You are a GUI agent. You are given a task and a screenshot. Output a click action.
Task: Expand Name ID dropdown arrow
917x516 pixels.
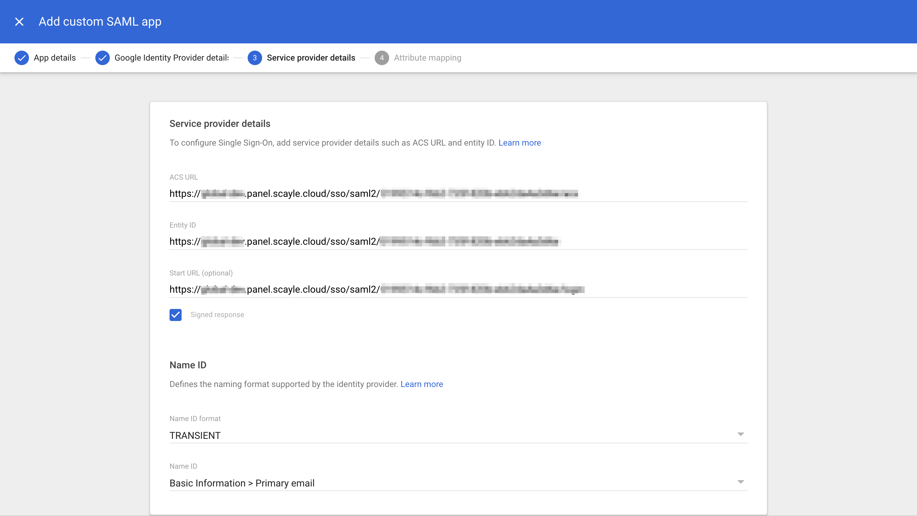[741, 482]
